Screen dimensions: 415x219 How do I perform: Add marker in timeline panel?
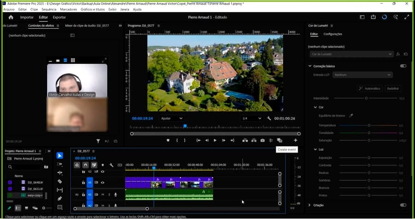(x=103, y=165)
